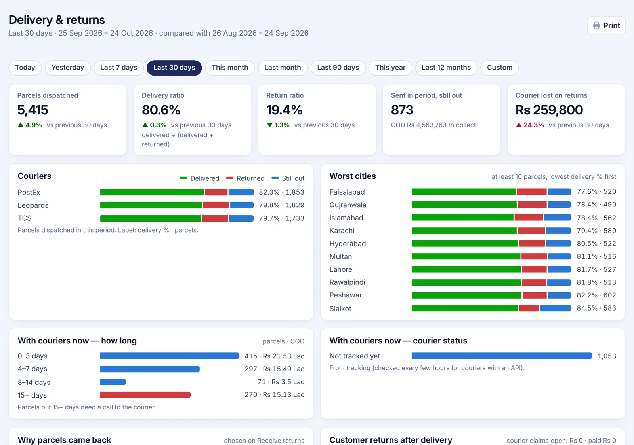Click the Sialkot city row label
The image size is (634, 445).
(340, 309)
